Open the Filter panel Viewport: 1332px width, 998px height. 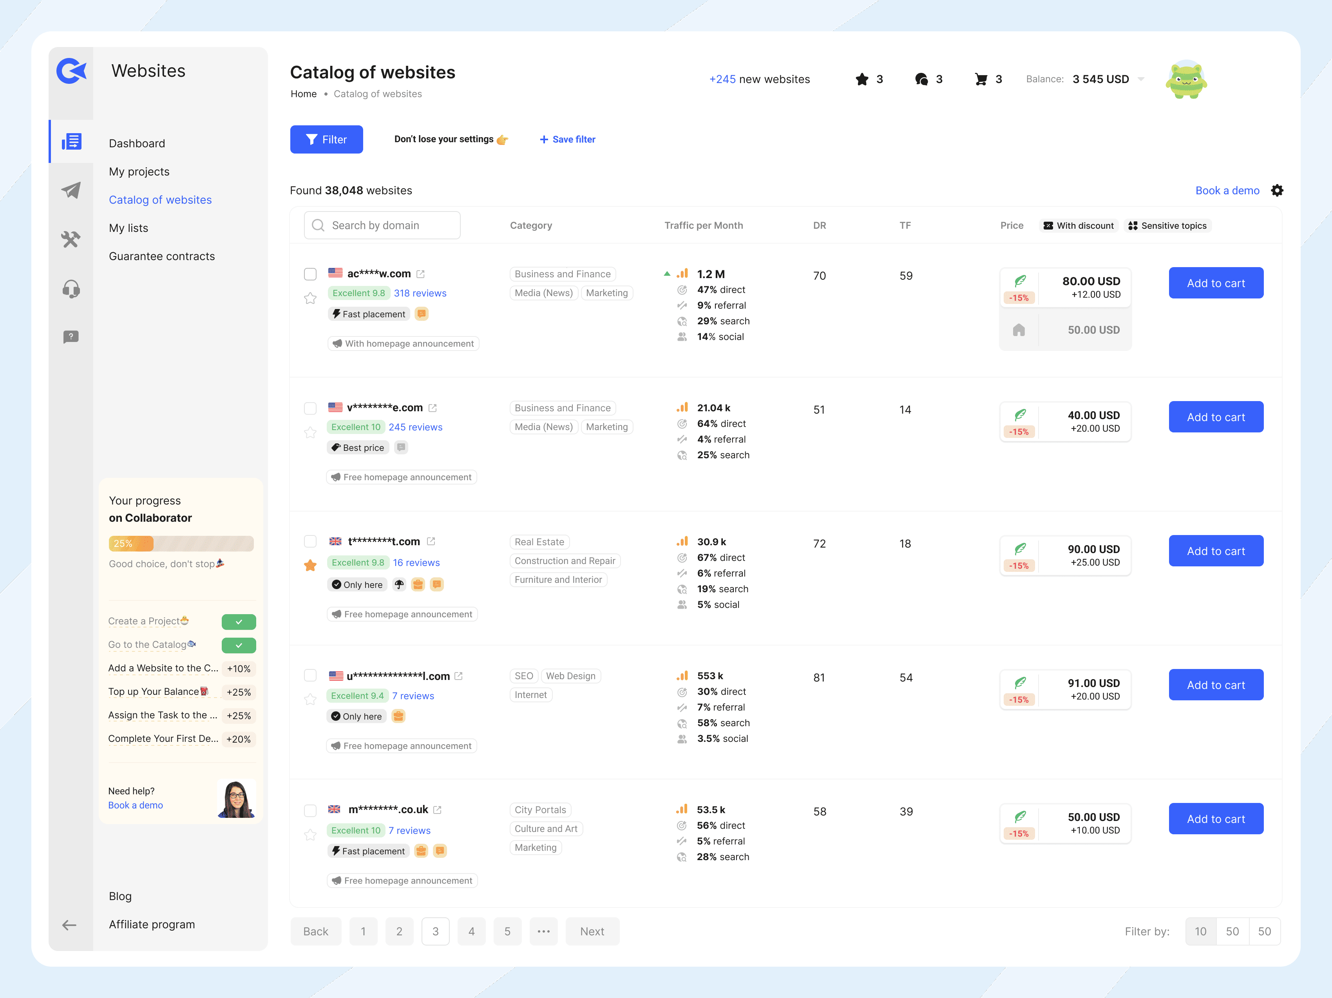click(326, 139)
